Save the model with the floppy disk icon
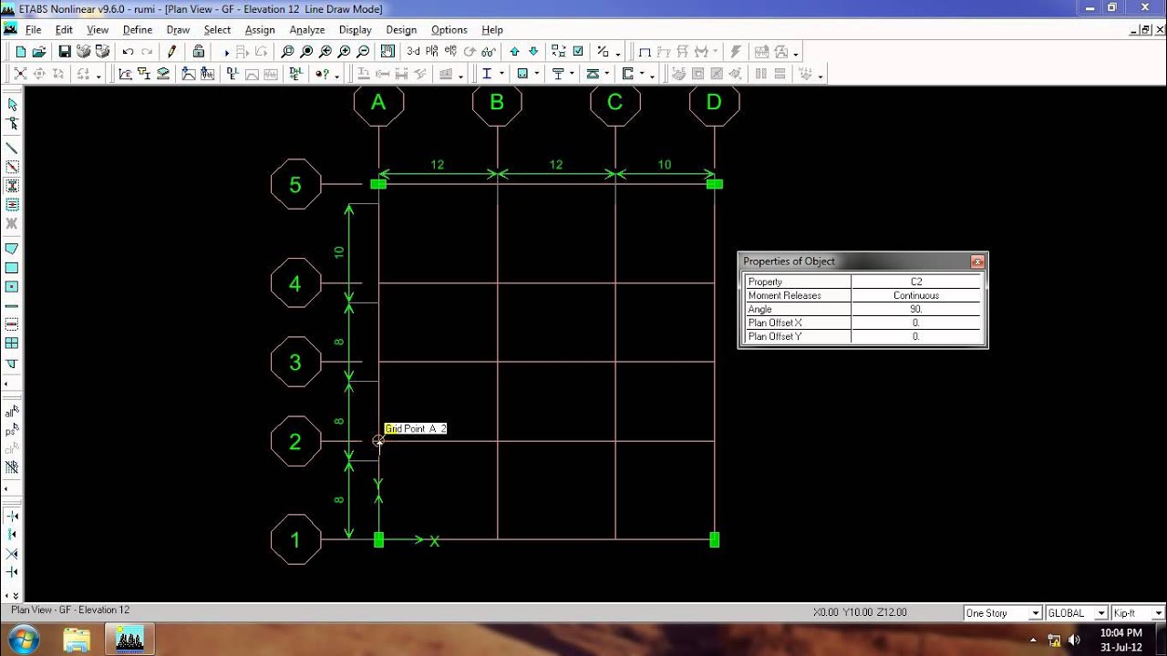Viewport: 1167px width, 656px height. click(x=65, y=52)
